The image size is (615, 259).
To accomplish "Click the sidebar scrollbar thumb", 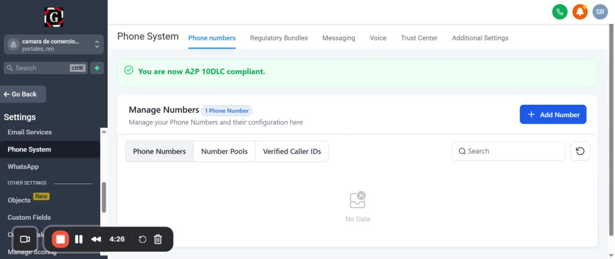I will [104, 198].
